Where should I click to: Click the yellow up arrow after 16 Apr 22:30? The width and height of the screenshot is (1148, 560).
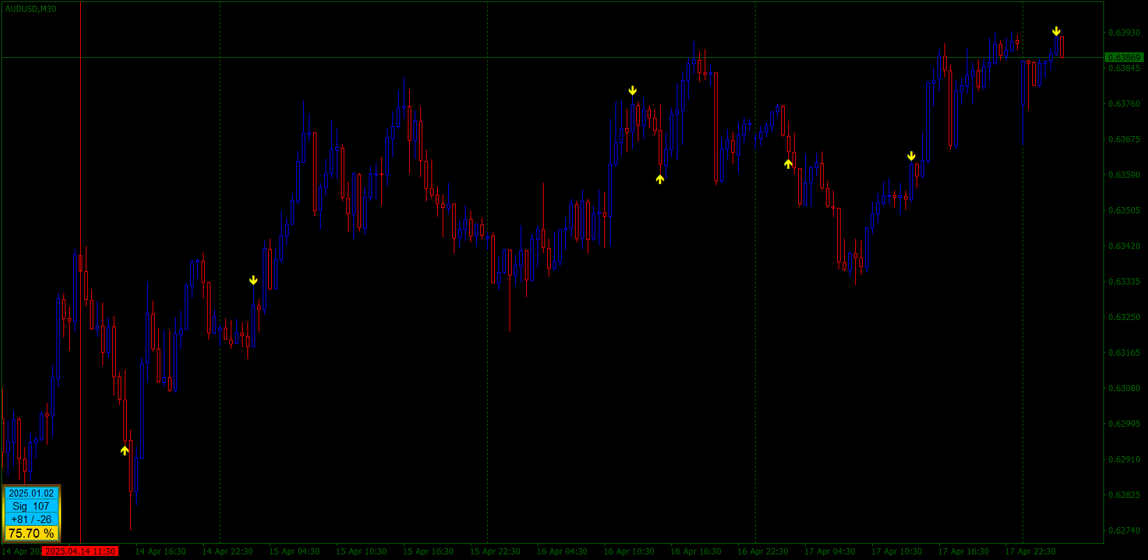click(x=788, y=164)
